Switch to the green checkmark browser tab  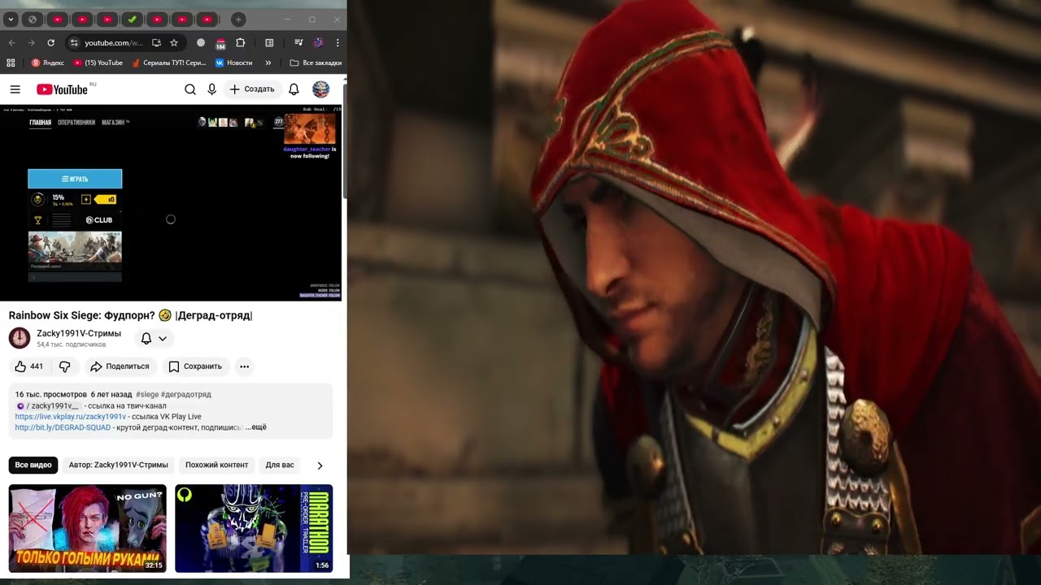click(x=132, y=19)
